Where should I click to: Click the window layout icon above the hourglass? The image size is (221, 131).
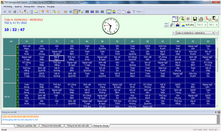point(175,19)
